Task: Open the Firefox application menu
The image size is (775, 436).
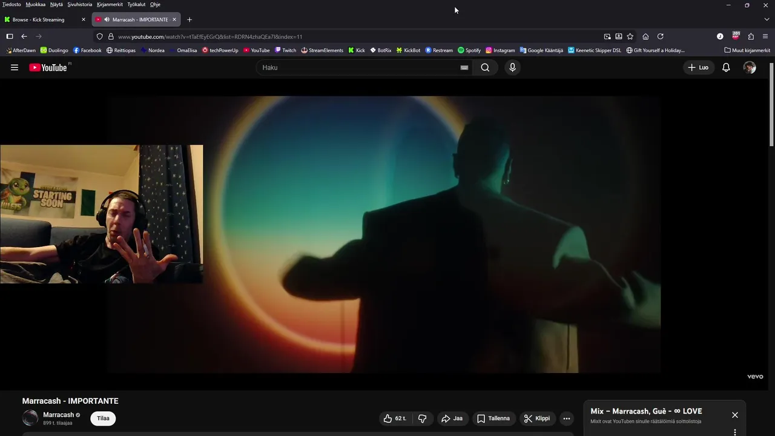Action: click(765, 36)
